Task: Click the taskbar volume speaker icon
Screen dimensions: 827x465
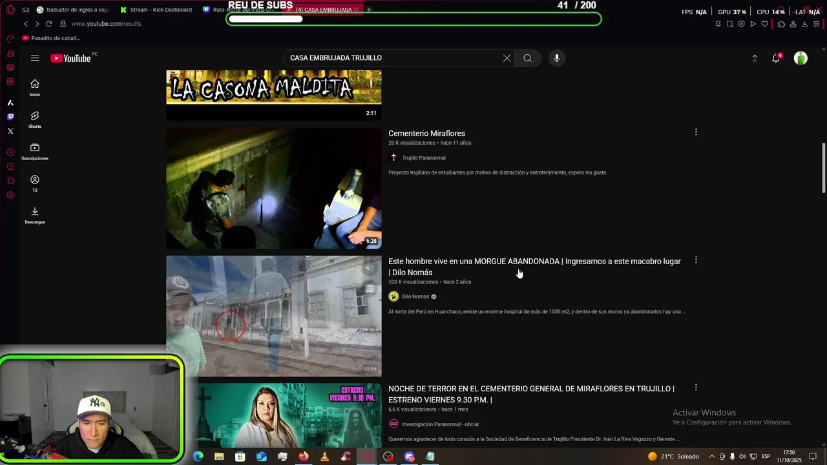Action: [742, 457]
